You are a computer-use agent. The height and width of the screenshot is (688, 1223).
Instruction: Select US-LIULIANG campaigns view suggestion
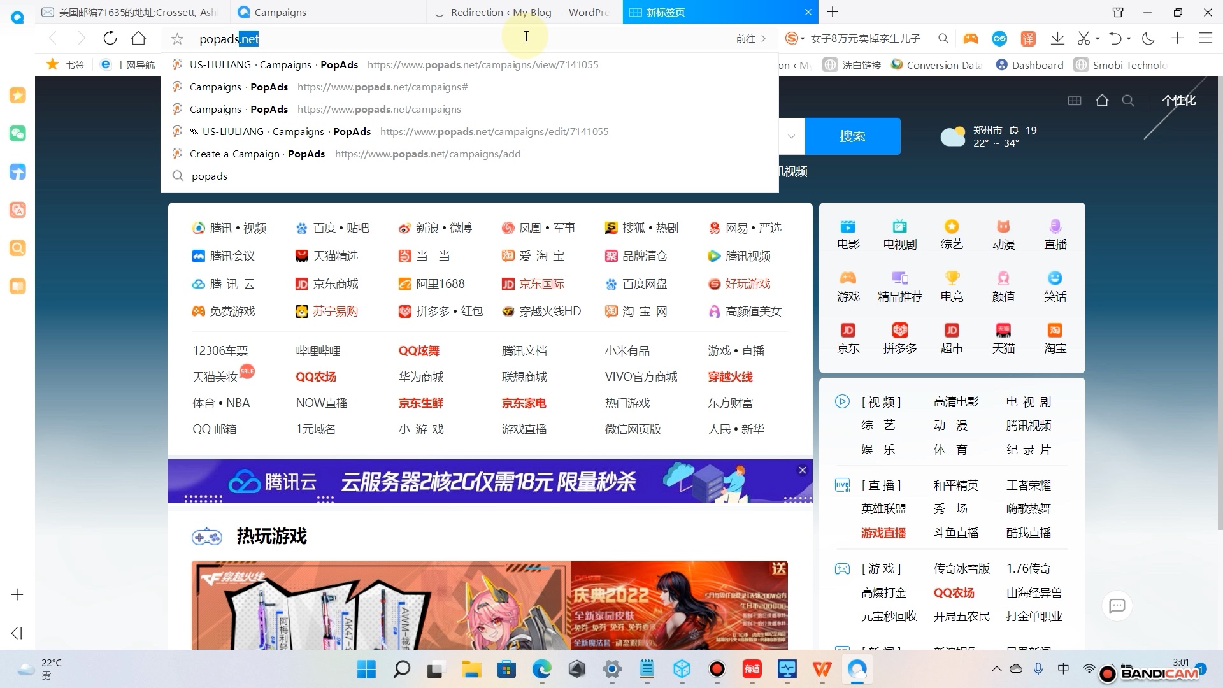(469, 64)
